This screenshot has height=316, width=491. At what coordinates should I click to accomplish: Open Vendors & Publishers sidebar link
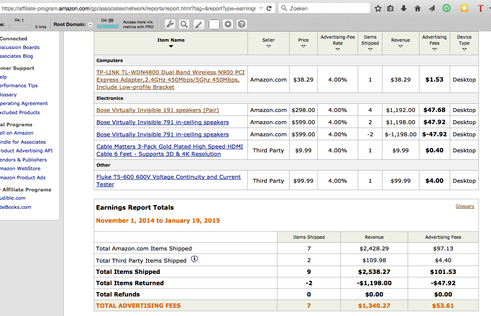point(23,160)
